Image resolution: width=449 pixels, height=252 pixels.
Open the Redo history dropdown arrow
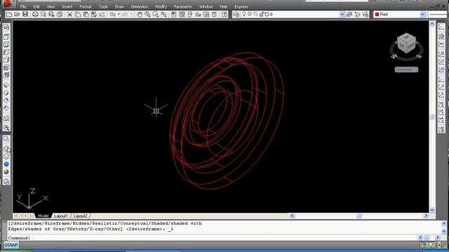point(131,14)
